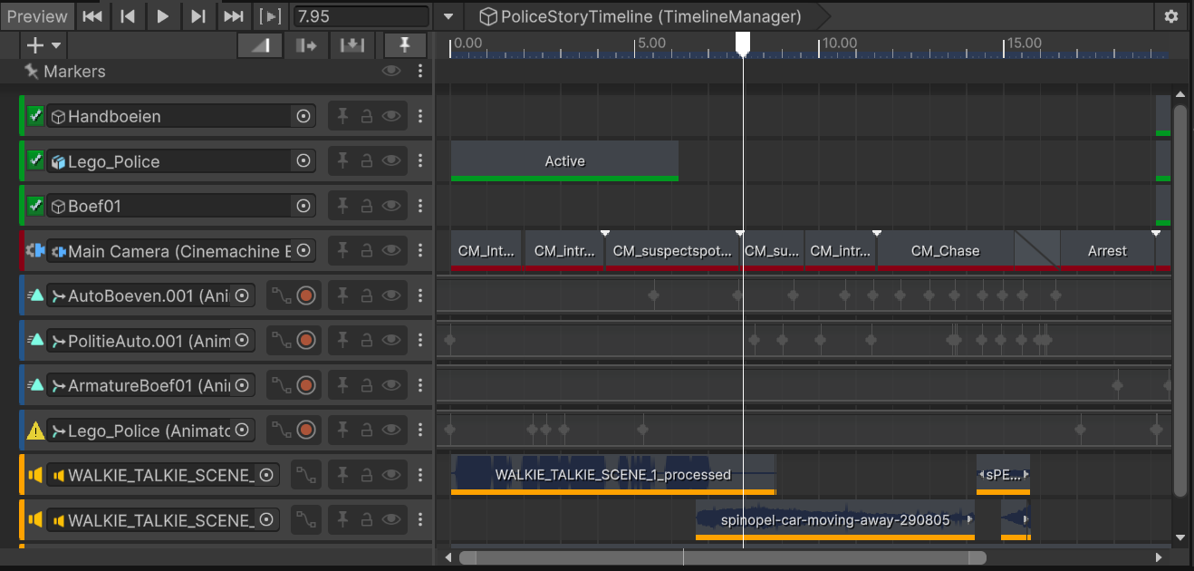Go to timeline start
1194x571 pixels.
91,16
